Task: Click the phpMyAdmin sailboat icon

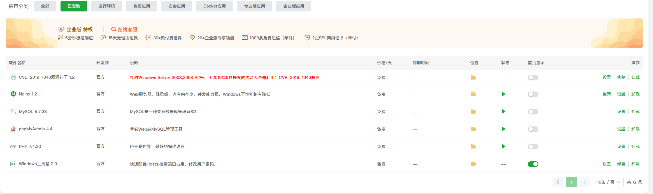Action: 13,129
